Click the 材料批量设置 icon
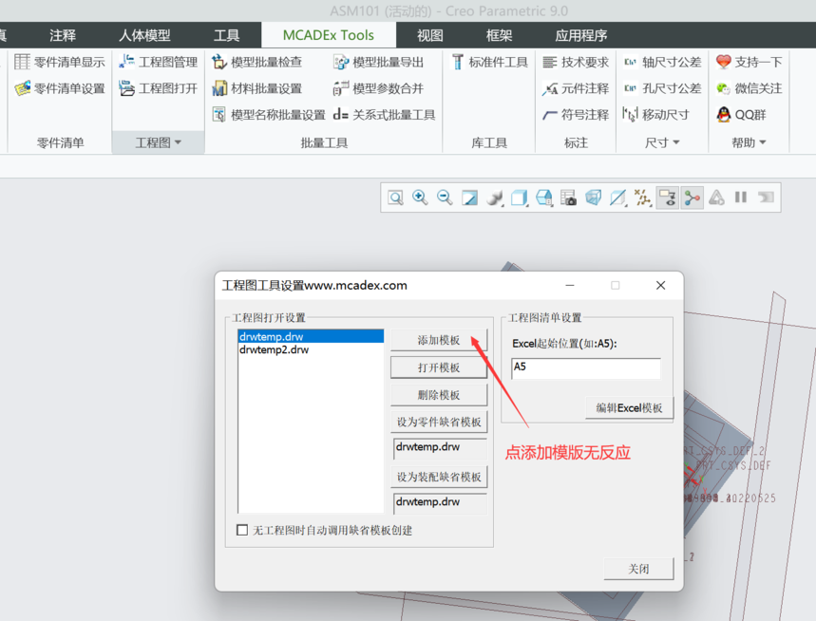 click(219, 88)
